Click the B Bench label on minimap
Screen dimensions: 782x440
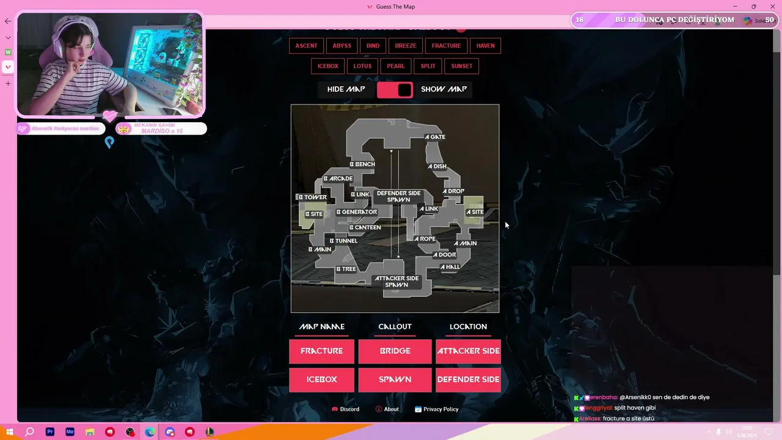pos(362,164)
